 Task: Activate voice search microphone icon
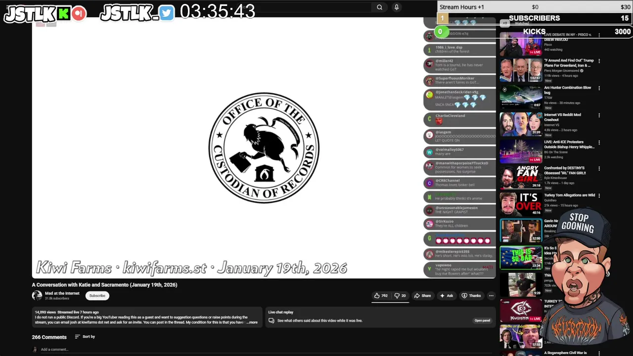(x=396, y=7)
